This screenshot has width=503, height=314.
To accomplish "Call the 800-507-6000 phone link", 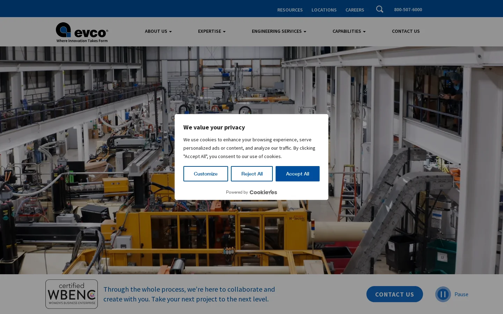I will [x=408, y=10].
